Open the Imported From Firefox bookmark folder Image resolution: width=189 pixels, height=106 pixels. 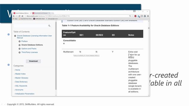(25, 19)
